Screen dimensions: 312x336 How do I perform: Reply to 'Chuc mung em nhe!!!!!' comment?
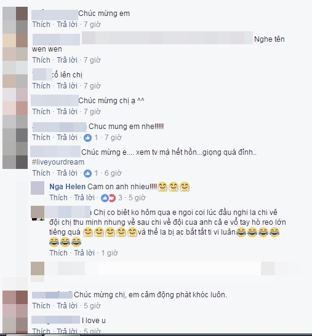67,138
